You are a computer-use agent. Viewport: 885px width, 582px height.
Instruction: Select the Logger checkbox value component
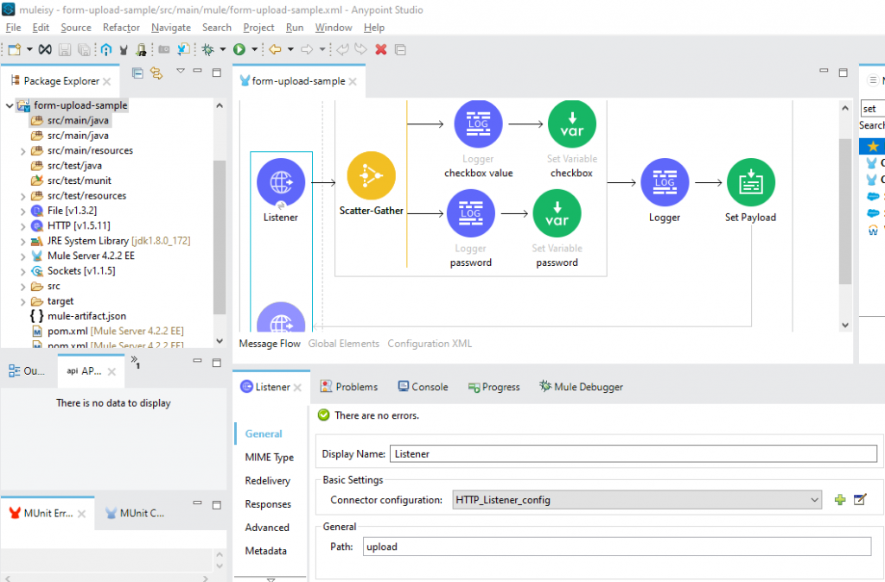click(x=477, y=123)
